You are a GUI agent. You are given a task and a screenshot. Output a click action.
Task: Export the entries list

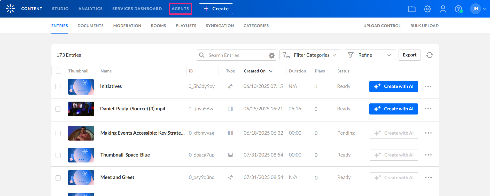(409, 55)
